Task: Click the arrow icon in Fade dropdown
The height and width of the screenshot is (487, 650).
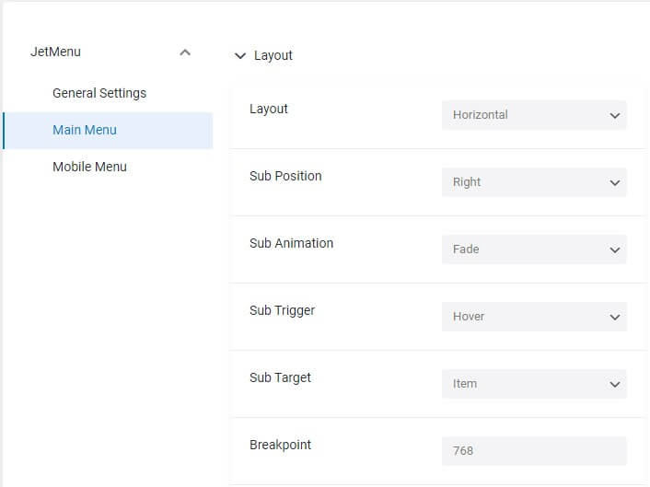Action: pyautogui.click(x=615, y=249)
